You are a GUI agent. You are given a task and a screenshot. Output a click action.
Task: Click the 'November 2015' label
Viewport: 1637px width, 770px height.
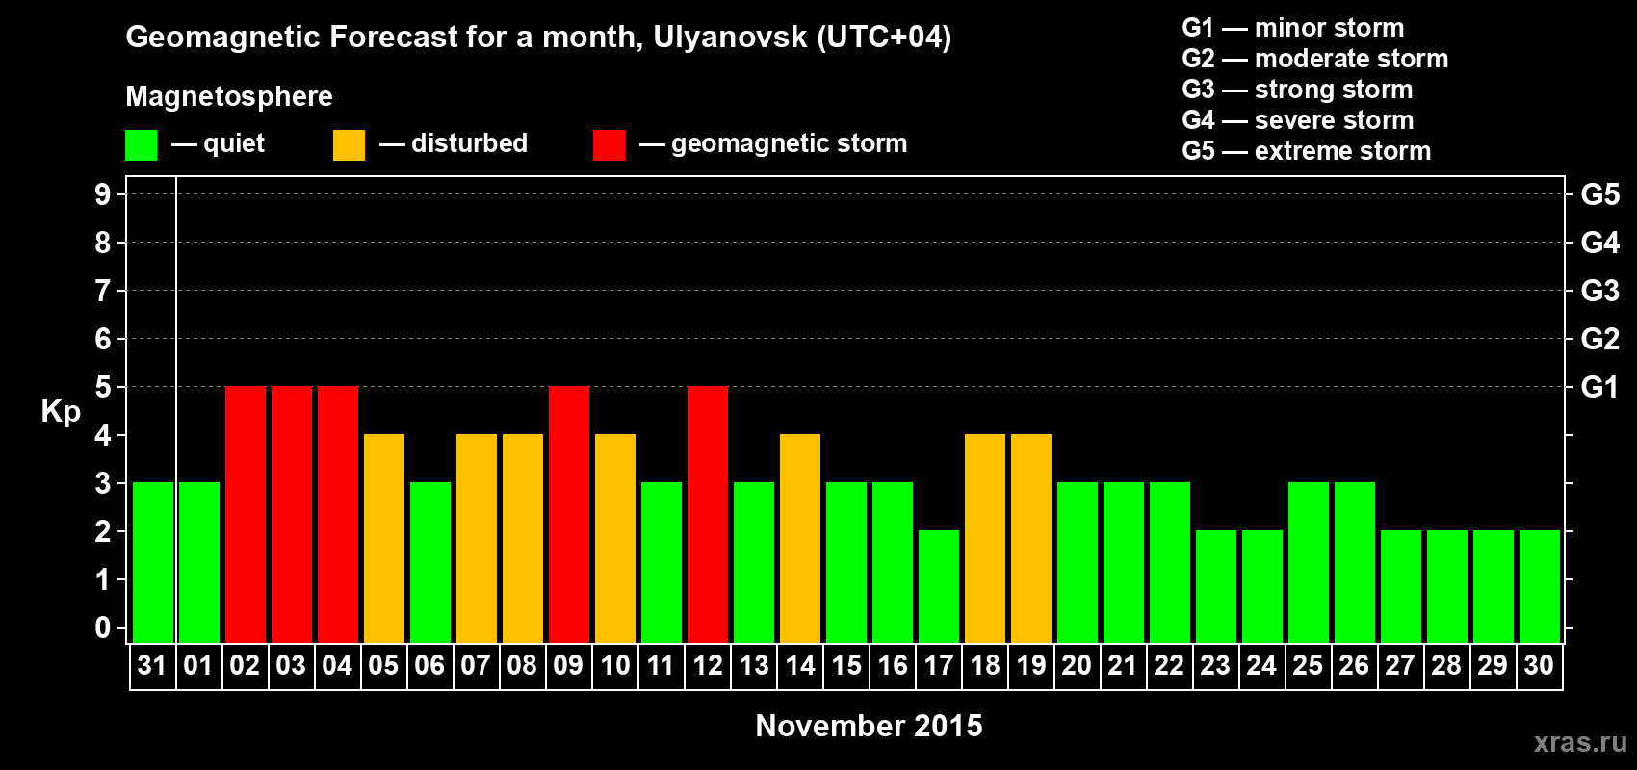pos(869,726)
